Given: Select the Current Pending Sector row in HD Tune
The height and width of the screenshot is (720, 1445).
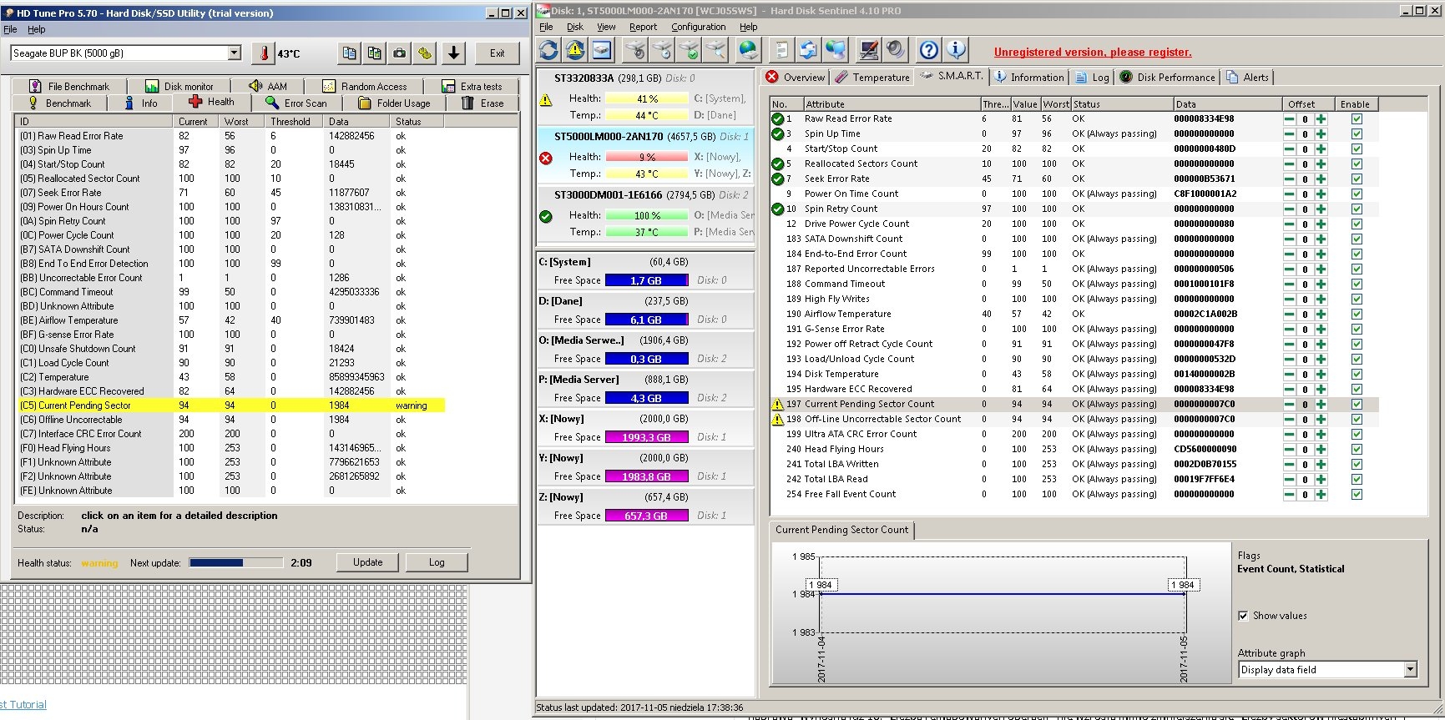Looking at the screenshot, I should point(231,405).
